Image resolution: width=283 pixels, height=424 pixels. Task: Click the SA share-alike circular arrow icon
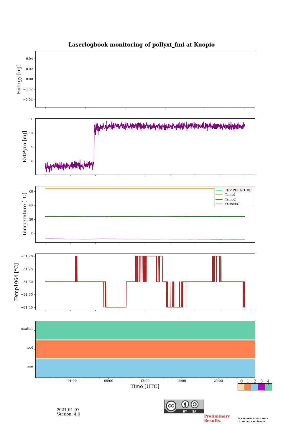point(195,405)
